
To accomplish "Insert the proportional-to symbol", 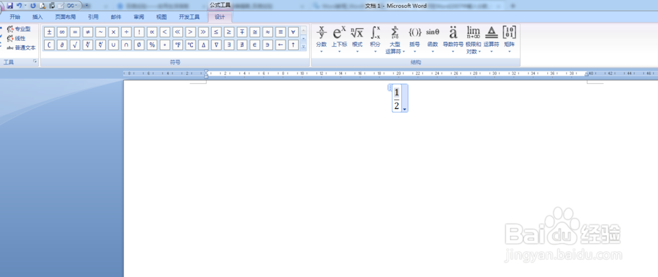I will coord(152,32).
